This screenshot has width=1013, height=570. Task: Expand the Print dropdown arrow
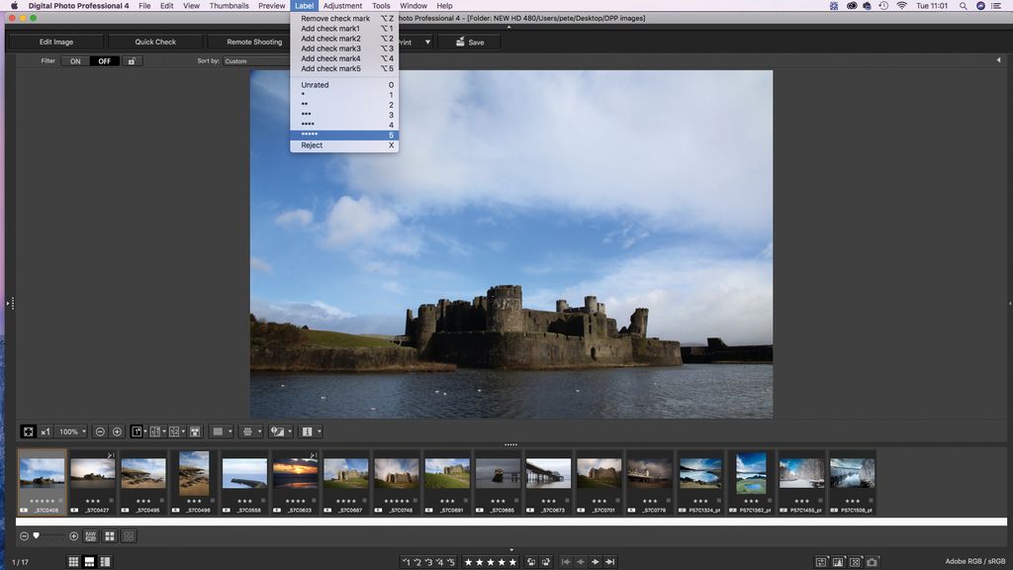click(x=427, y=42)
